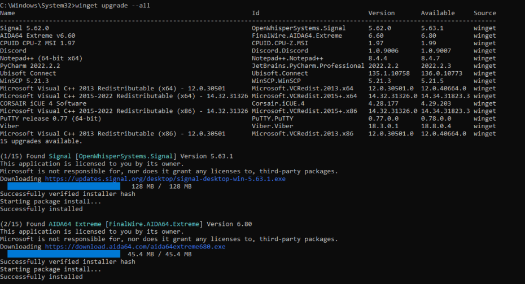Click the Id column header
This screenshot has width=525, height=284.
255,13
